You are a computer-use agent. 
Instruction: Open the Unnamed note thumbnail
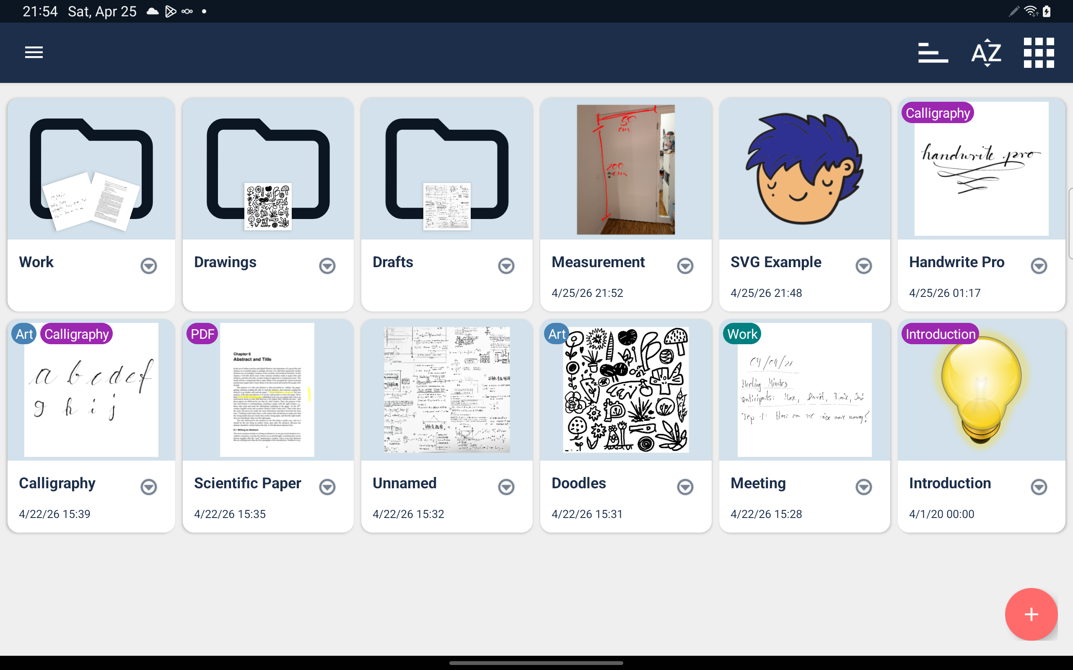(446, 390)
